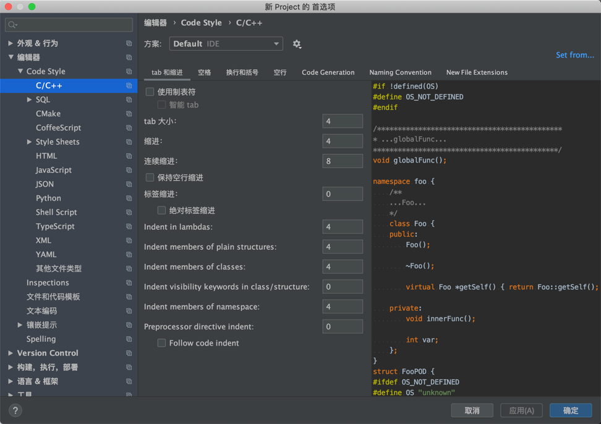The width and height of the screenshot is (601, 424).
Task: Click the indicator icon beside Version Control
Action: [x=128, y=353]
